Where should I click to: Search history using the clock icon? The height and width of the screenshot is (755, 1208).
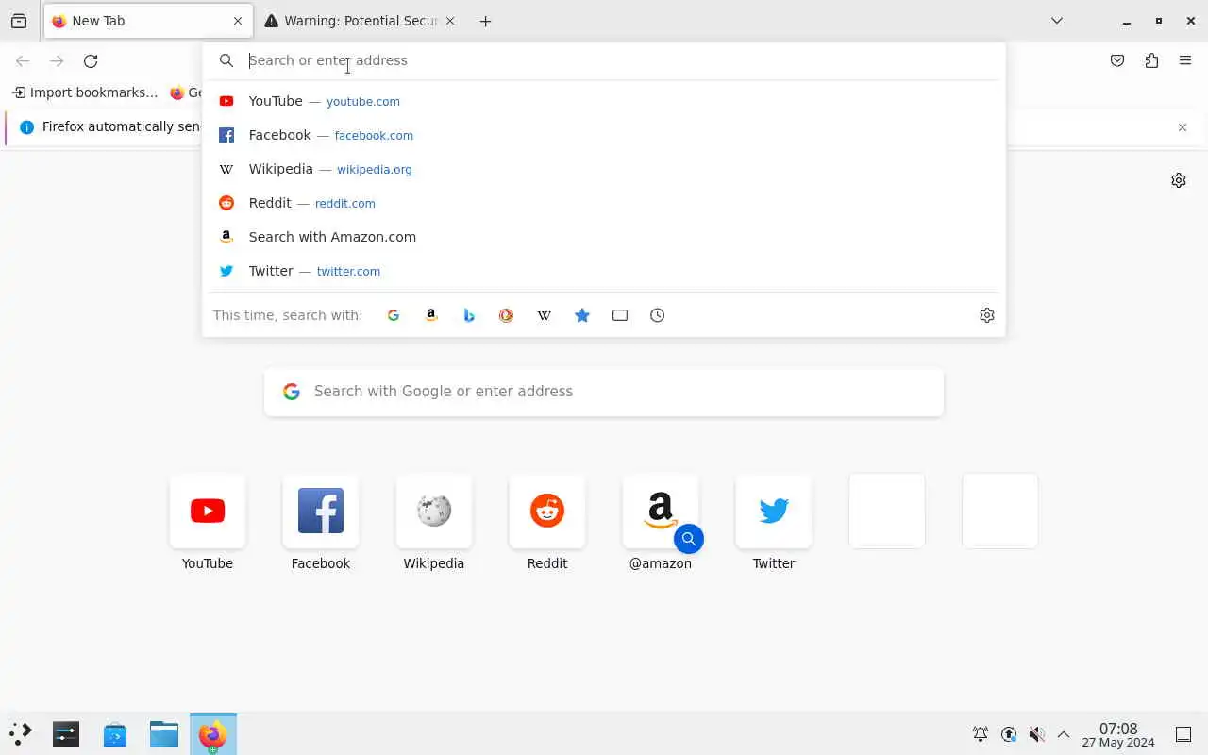(658, 315)
